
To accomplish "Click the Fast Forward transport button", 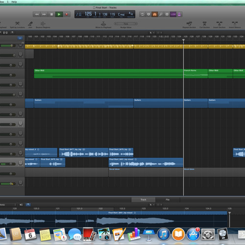I will (44, 14).
